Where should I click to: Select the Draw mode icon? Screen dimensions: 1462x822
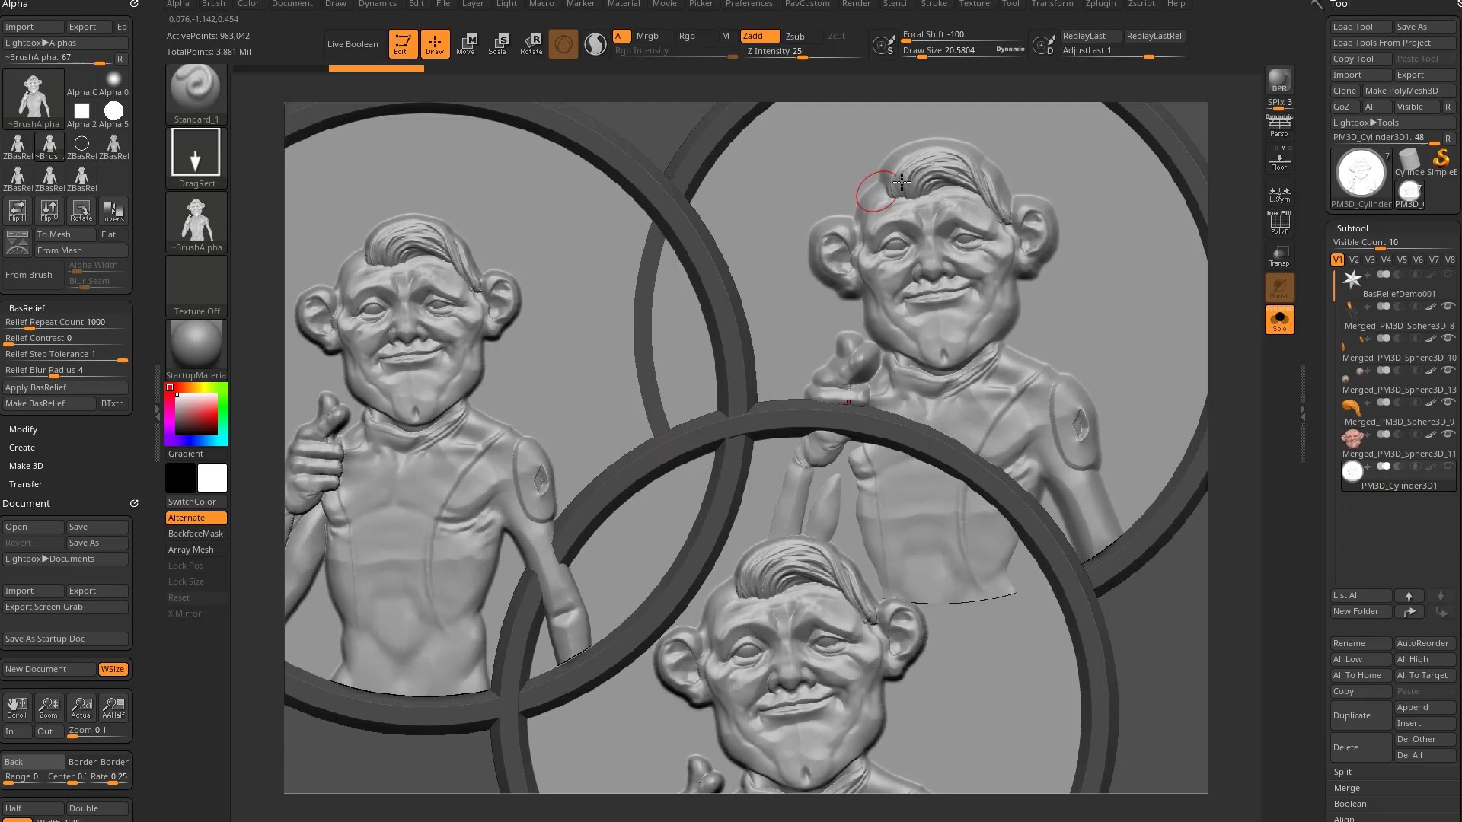[435, 44]
